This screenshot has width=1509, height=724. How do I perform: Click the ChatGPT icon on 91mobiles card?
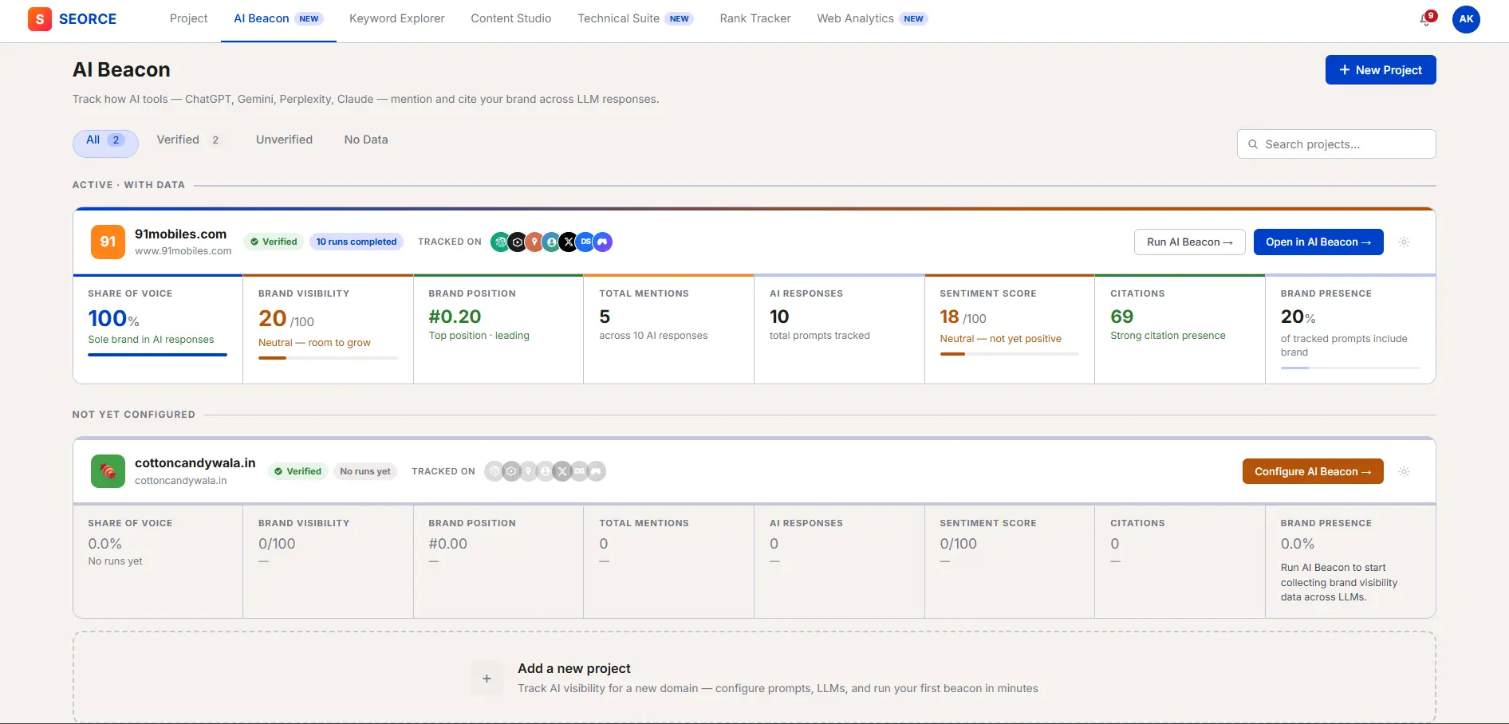(x=500, y=242)
